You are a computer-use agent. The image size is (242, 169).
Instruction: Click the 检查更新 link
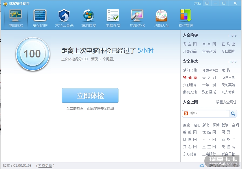pos(45,165)
